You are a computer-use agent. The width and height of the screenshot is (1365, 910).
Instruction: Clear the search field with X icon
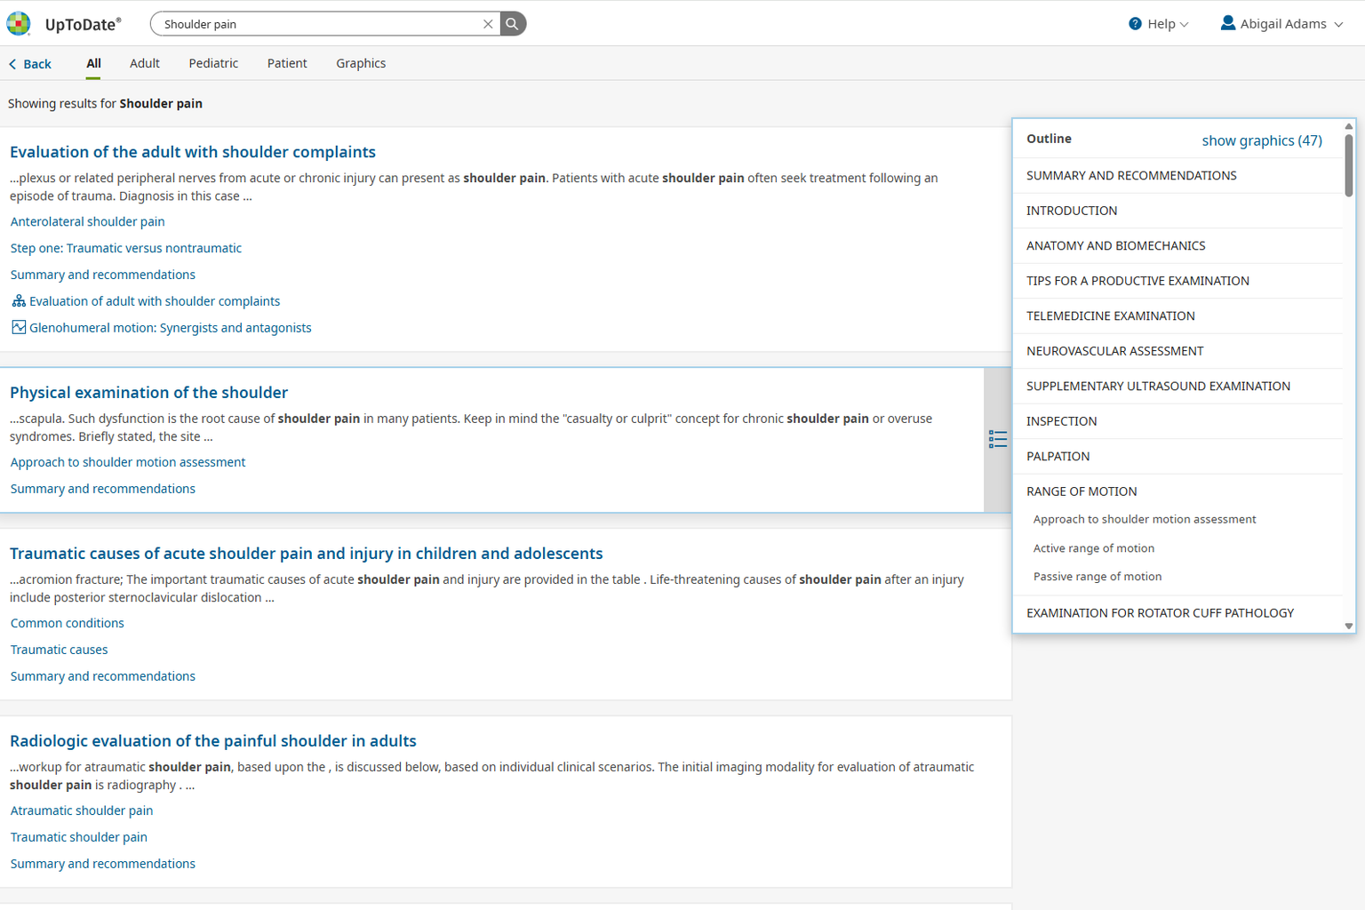[x=488, y=24]
